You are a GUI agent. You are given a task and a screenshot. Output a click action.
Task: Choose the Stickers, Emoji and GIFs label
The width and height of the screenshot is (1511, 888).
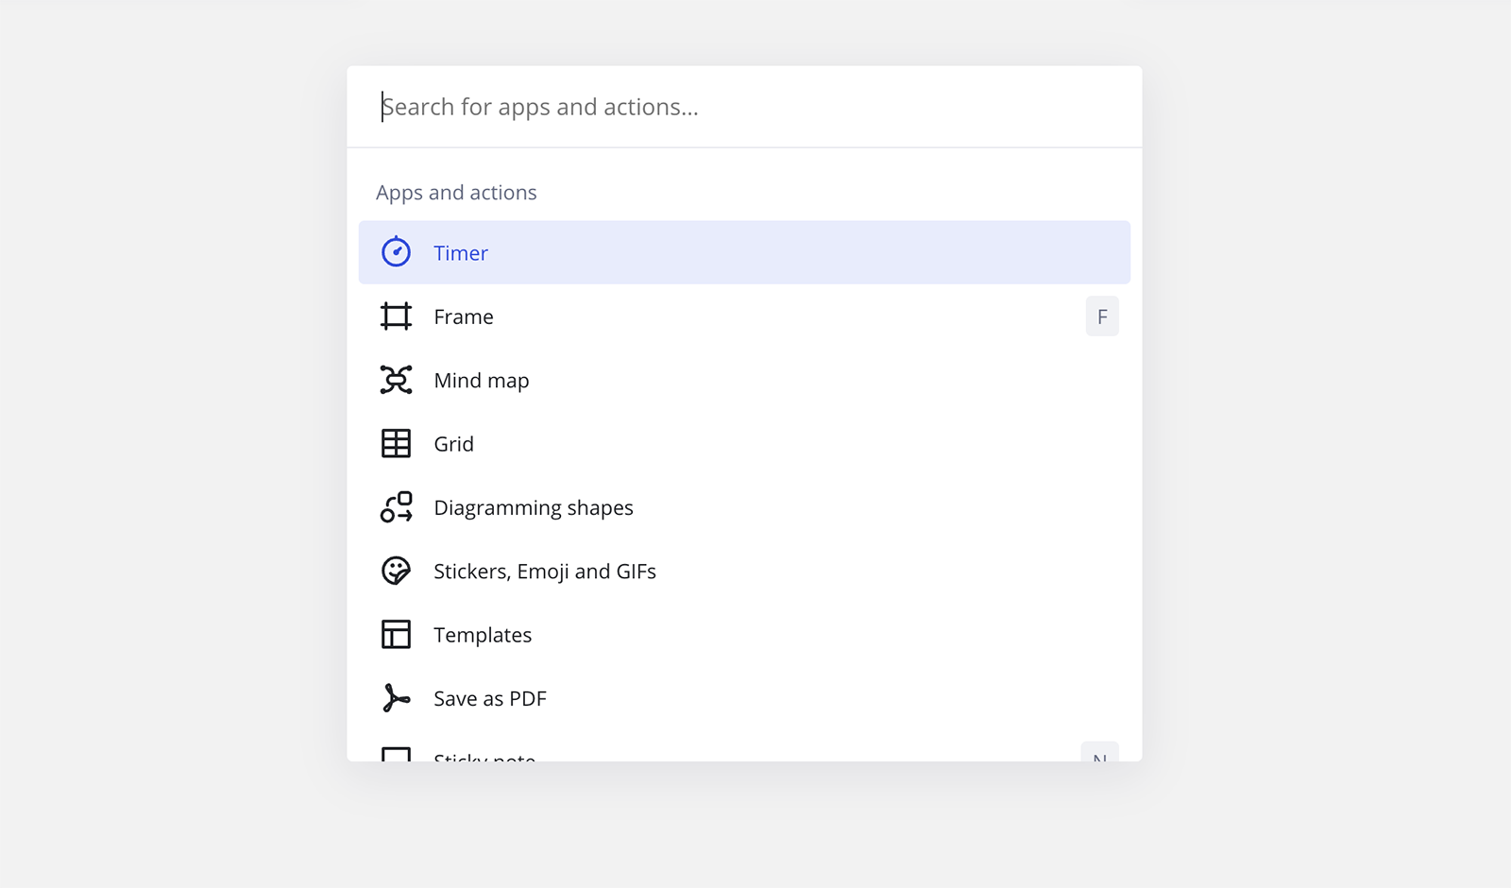tap(545, 572)
